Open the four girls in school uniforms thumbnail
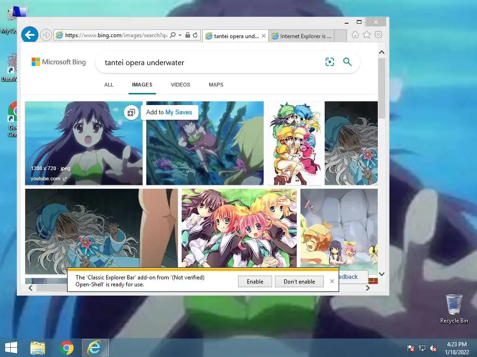This screenshot has height=357, width=477. point(239,228)
